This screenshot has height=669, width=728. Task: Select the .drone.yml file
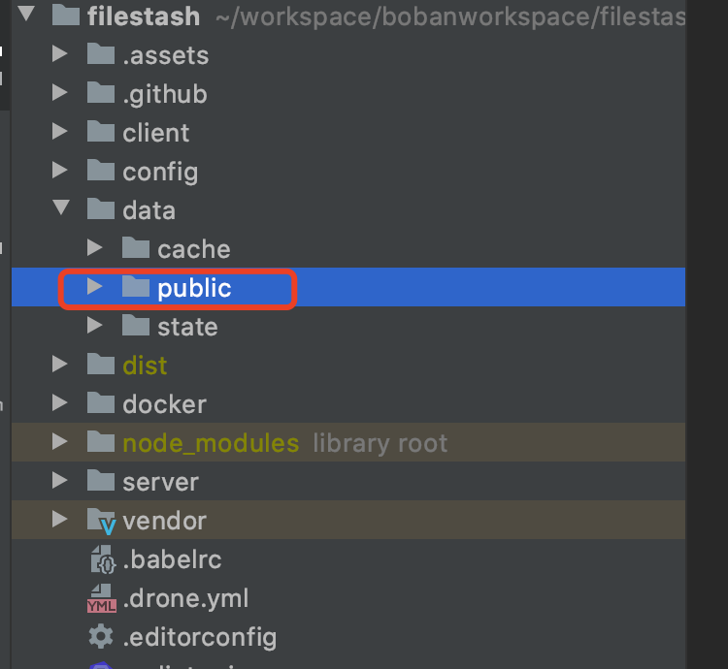pyautogui.click(x=185, y=598)
